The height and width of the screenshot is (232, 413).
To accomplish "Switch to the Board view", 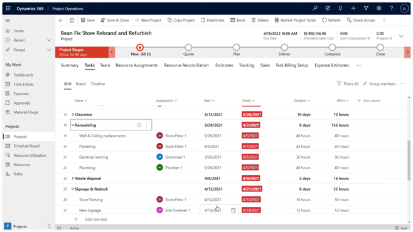I will pos(80,84).
